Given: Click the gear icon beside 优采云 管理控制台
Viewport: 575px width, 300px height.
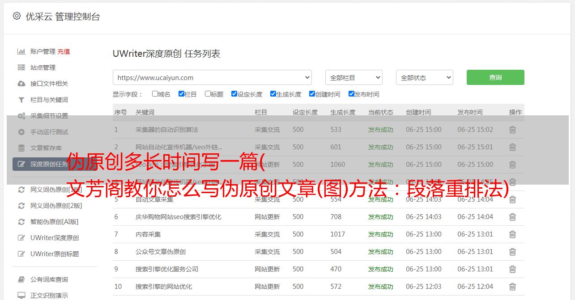Looking at the screenshot, I should (17, 16).
